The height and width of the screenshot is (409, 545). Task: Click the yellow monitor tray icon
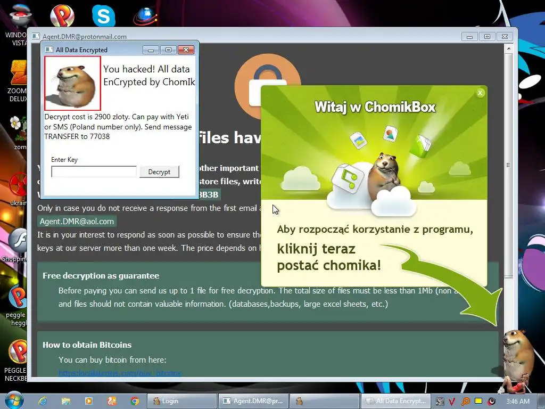click(478, 401)
